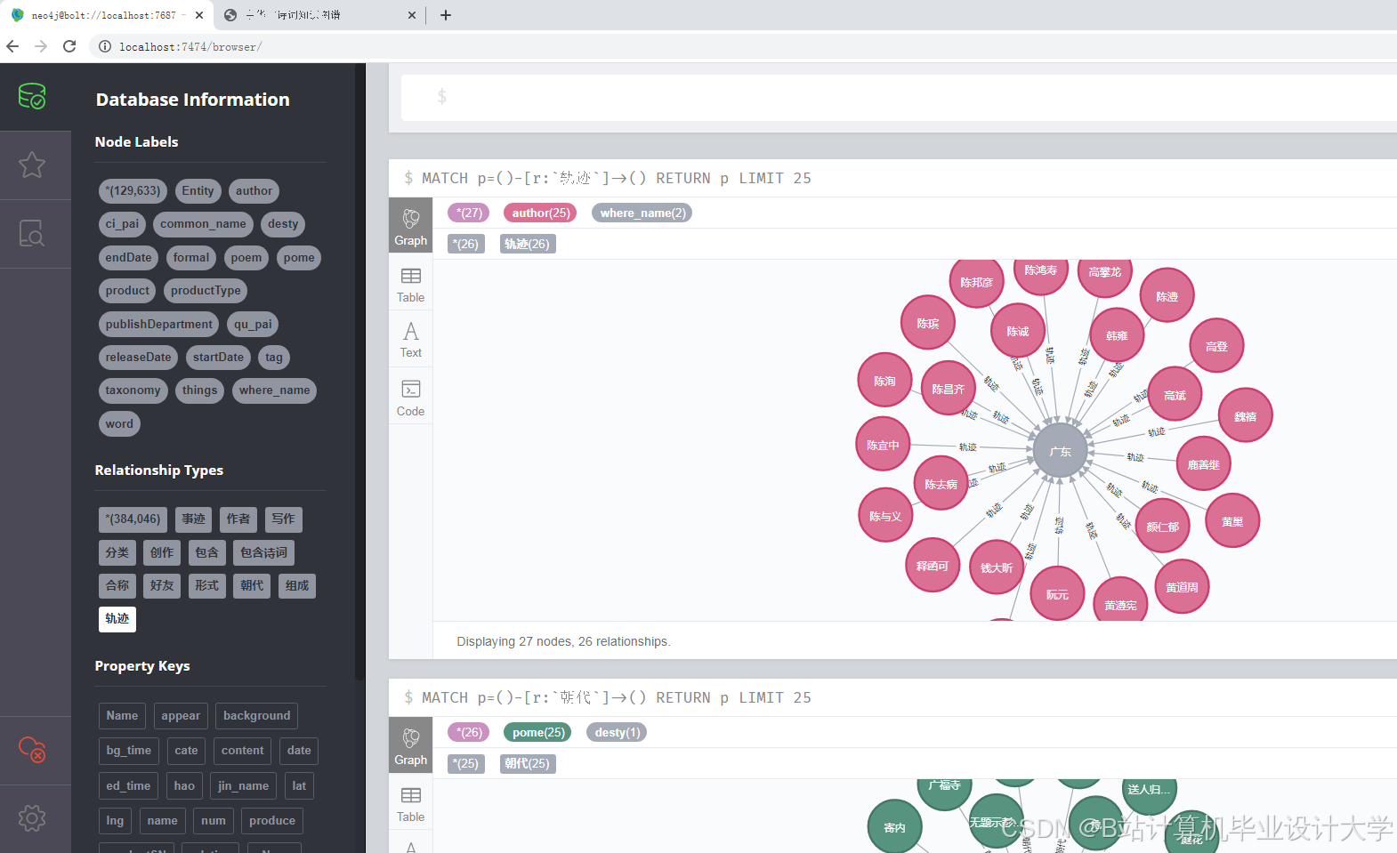Select the 好友 relationship type
This screenshot has width=1397, height=853.
pyautogui.click(x=162, y=586)
